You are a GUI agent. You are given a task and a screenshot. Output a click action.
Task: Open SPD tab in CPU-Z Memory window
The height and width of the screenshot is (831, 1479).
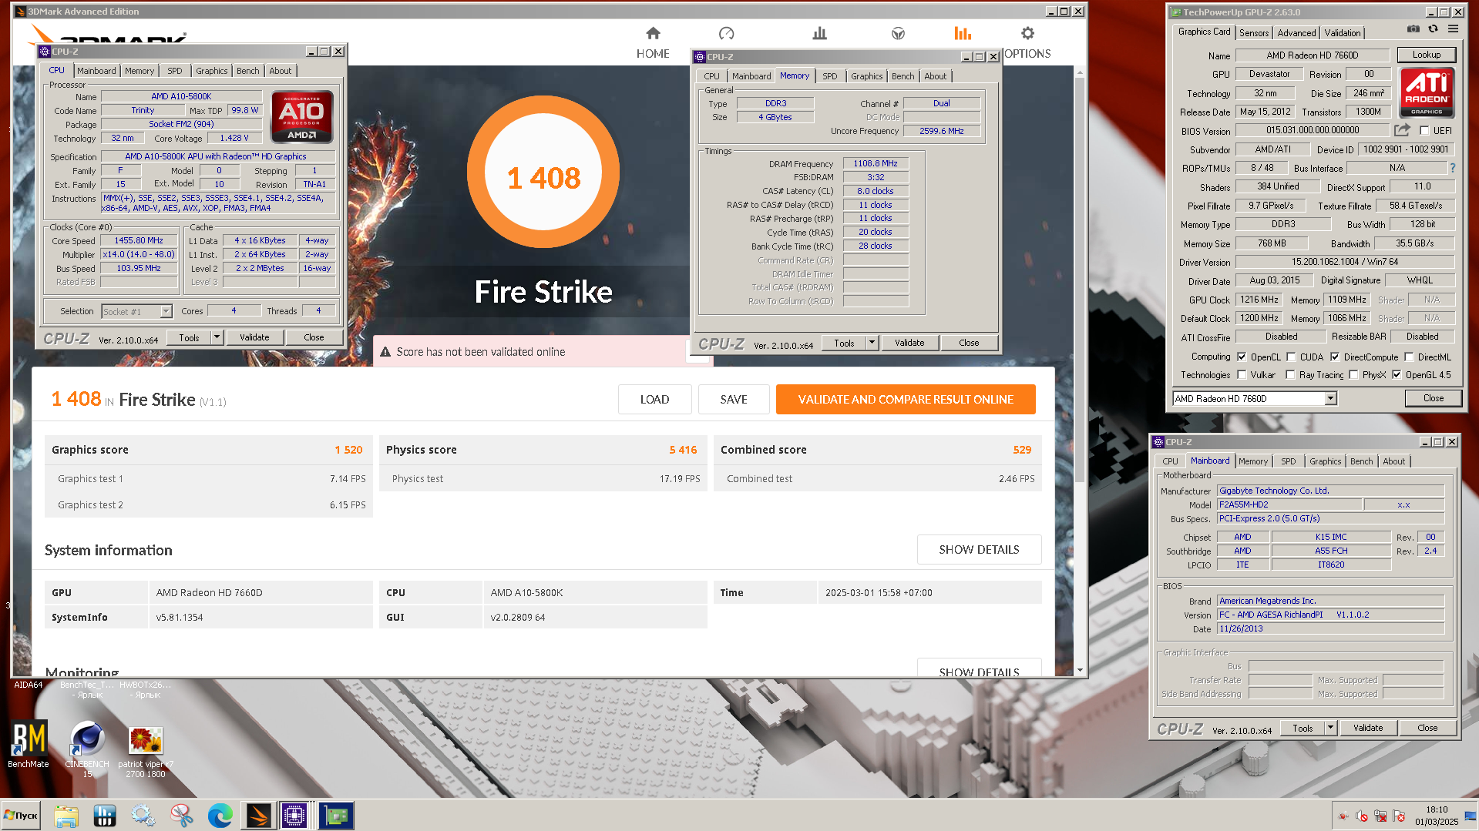(829, 76)
